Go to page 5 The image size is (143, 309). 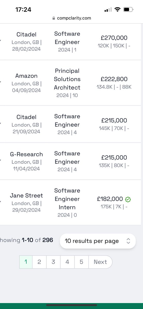(81, 262)
